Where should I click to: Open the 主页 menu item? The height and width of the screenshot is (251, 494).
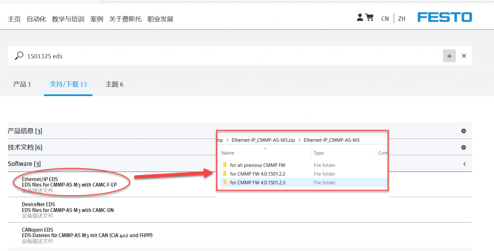(14, 19)
